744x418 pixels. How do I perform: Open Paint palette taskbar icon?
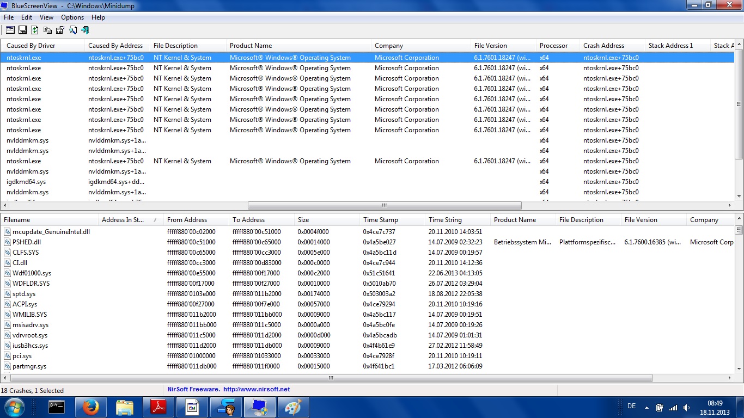pyautogui.click(x=293, y=407)
